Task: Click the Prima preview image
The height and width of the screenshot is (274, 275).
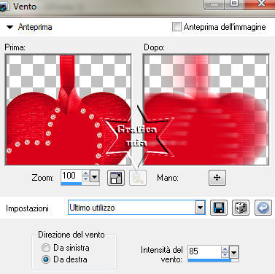Action: [x=69, y=109]
